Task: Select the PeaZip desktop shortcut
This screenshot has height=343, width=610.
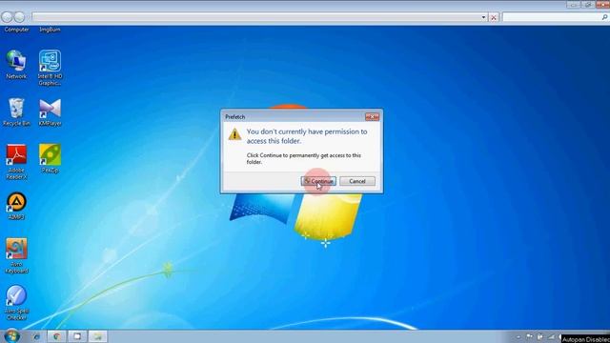Action: click(x=50, y=158)
